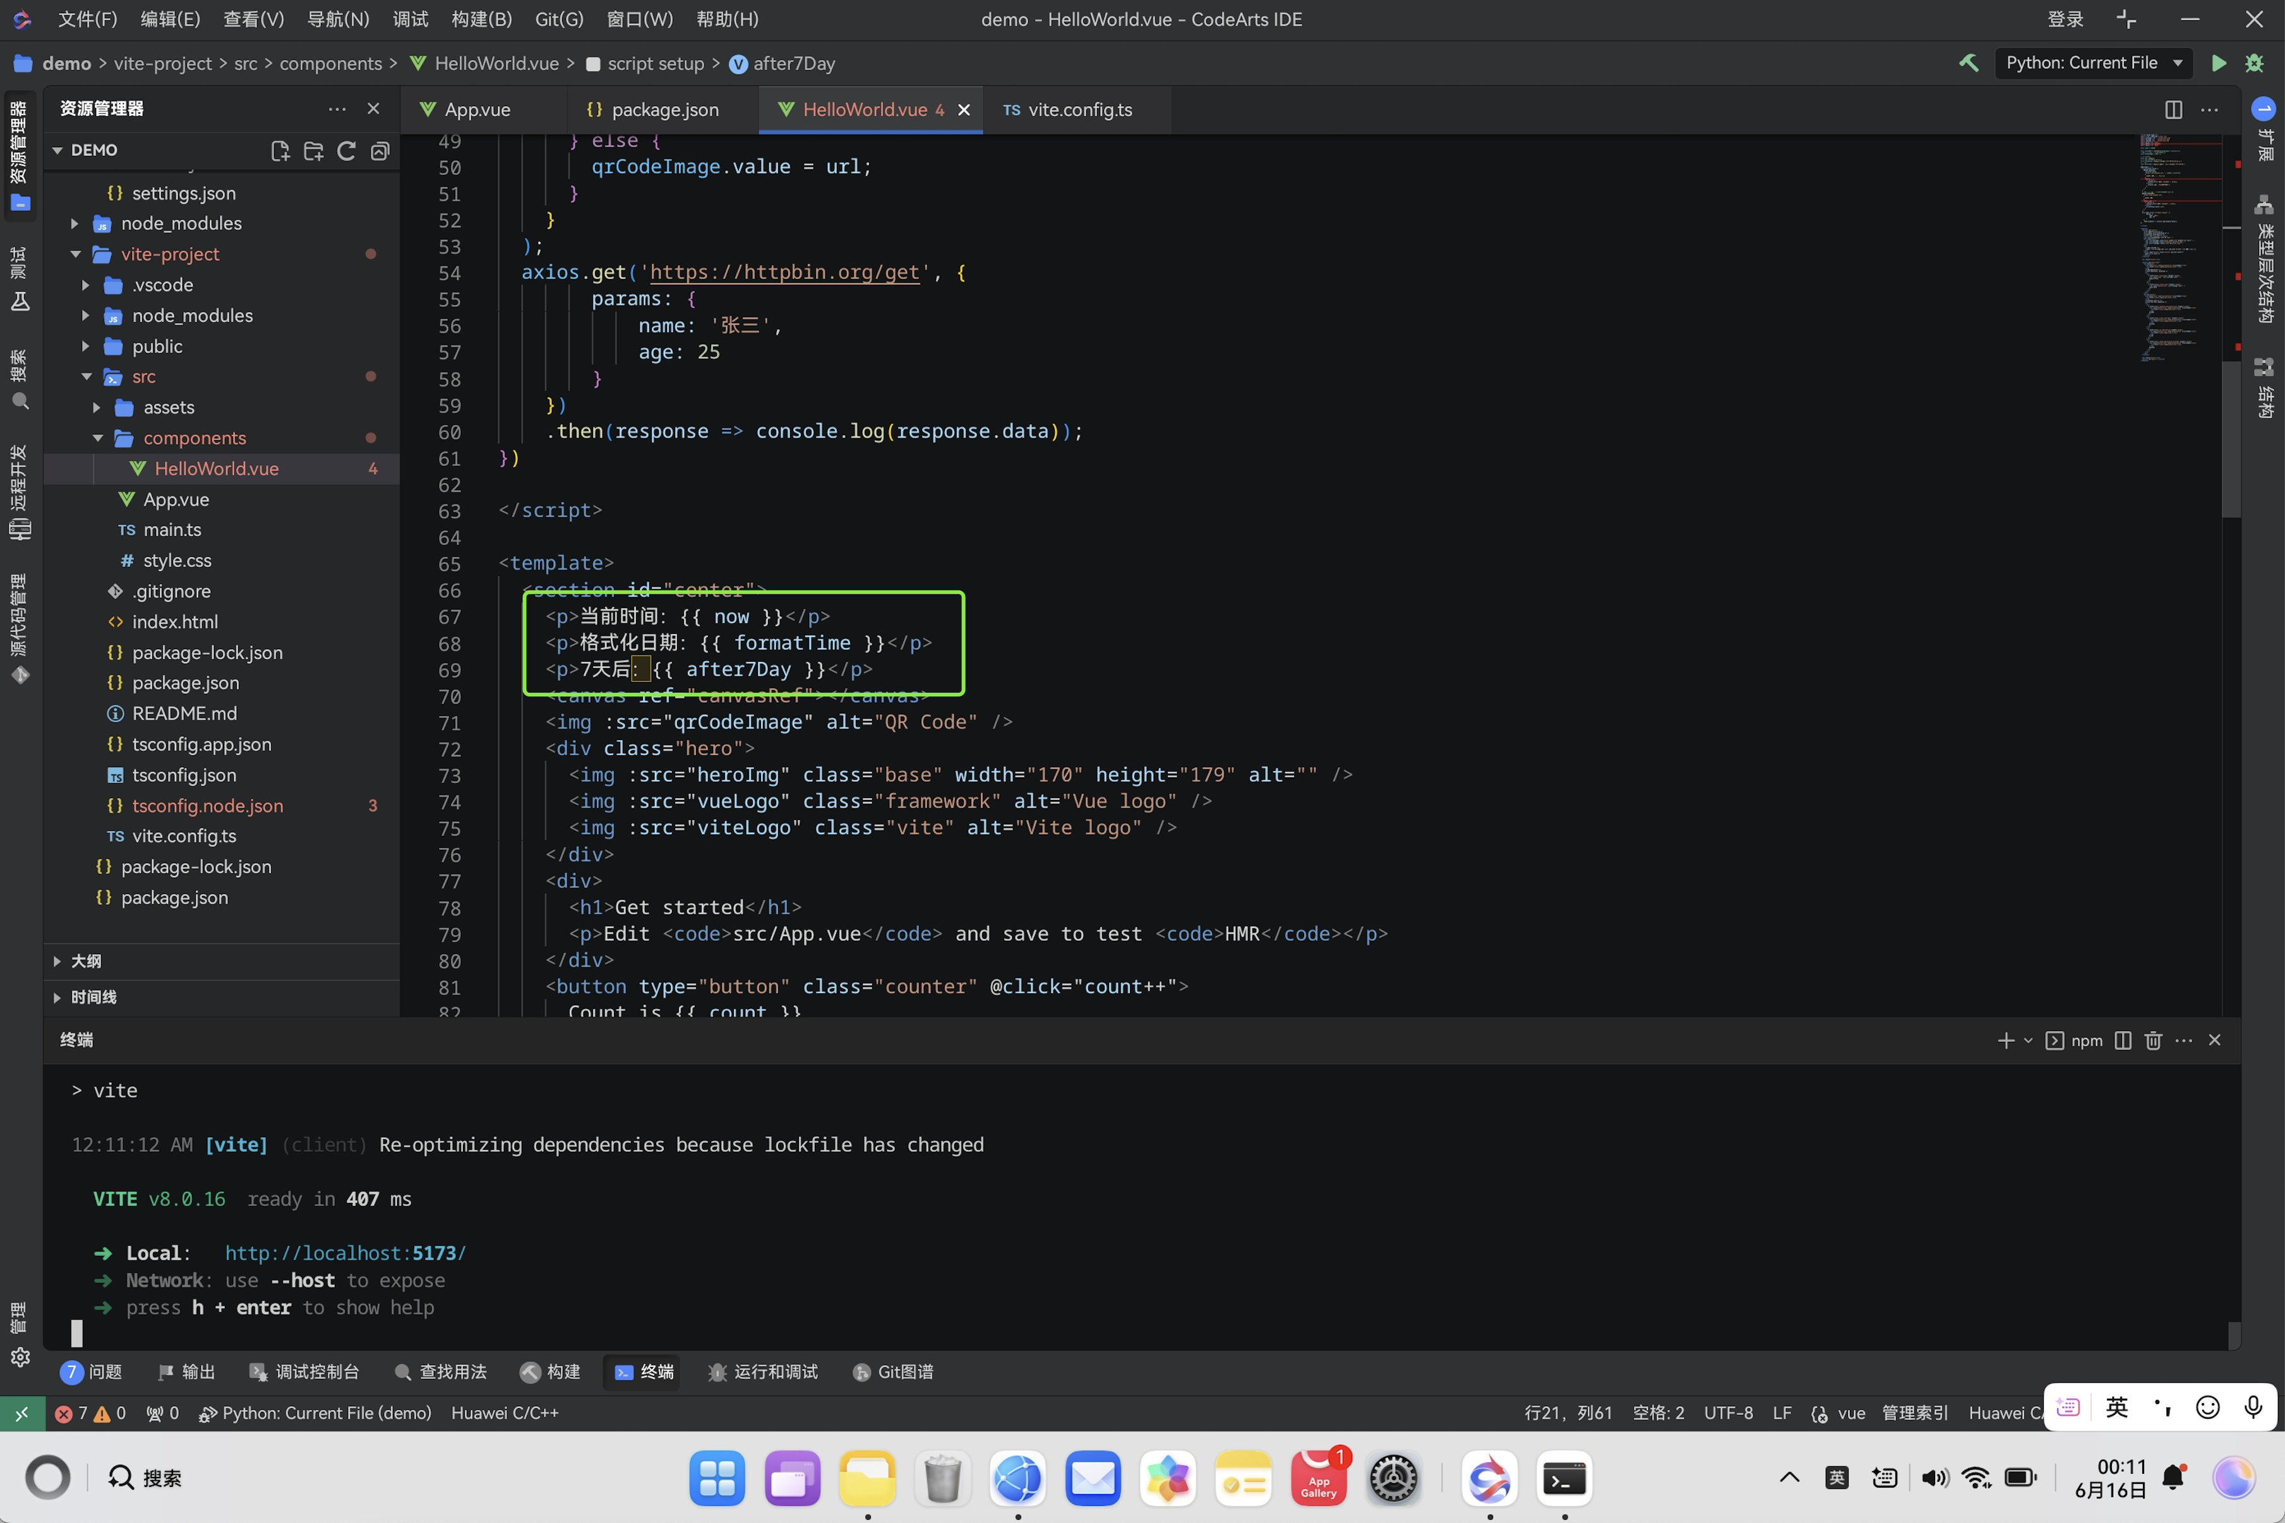
Task: Open main.ts in the file tree
Action: point(172,530)
